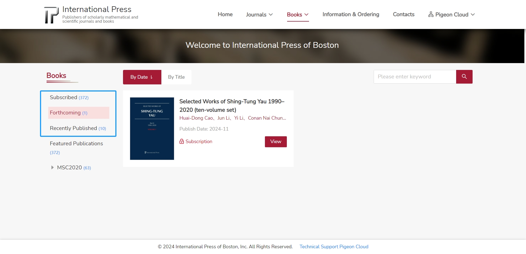
Task: Open Featured Publications (372)
Action: pyautogui.click(x=76, y=147)
